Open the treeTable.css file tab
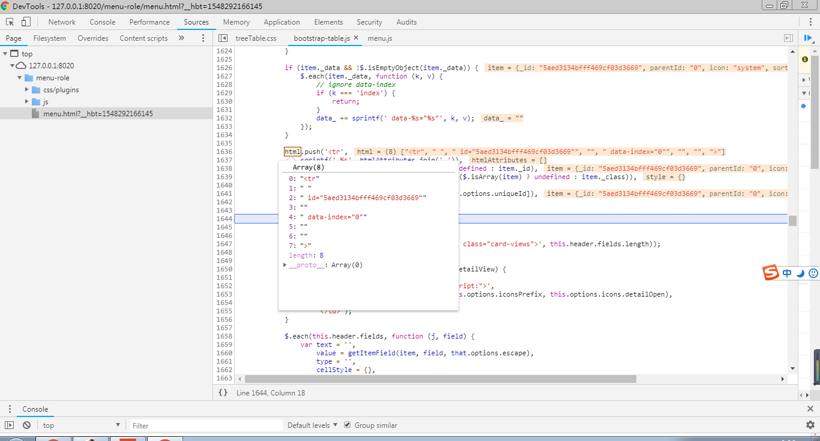820x441 pixels. tap(256, 38)
